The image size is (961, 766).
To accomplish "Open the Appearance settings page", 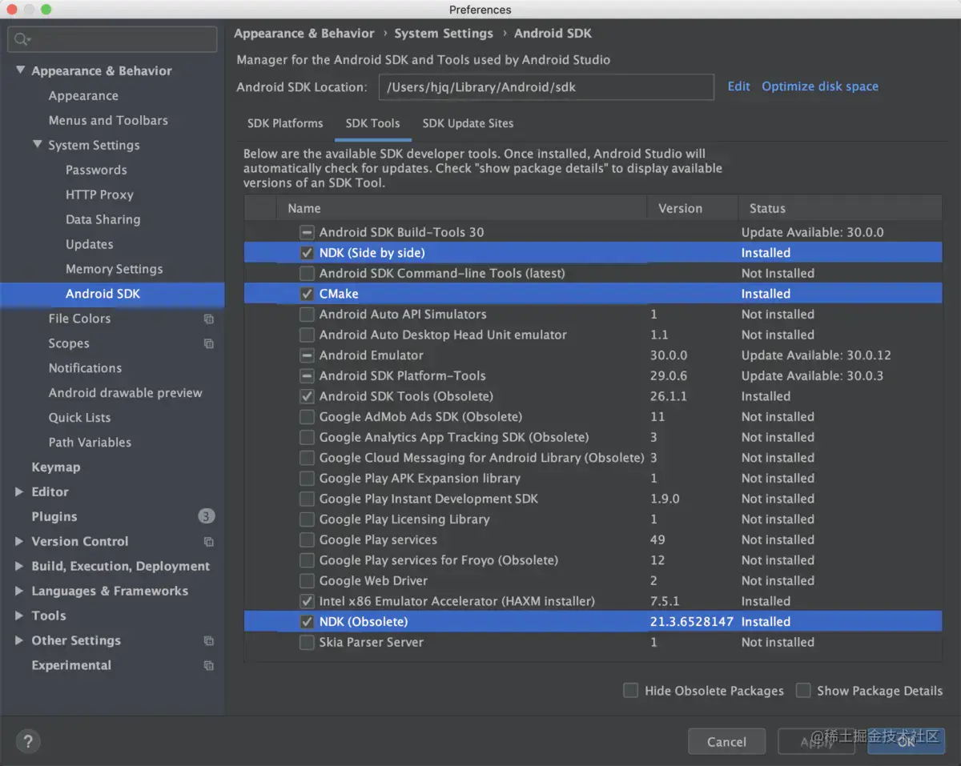I will (83, 96).
